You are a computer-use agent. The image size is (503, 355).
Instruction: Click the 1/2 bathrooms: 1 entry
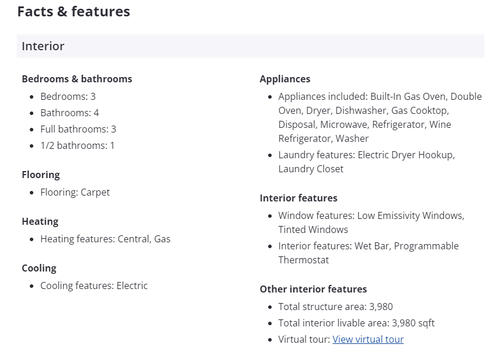77,145
